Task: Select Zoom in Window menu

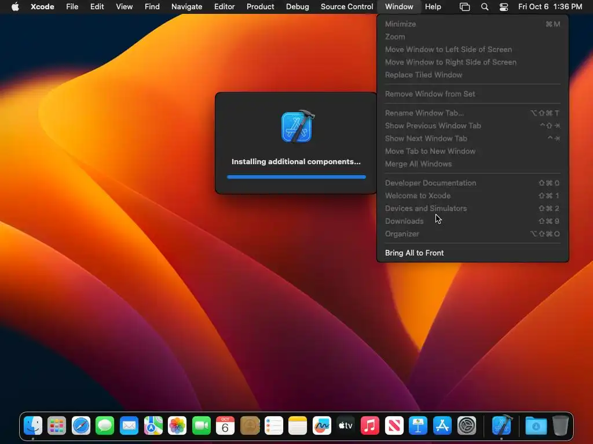Action: 473,36
